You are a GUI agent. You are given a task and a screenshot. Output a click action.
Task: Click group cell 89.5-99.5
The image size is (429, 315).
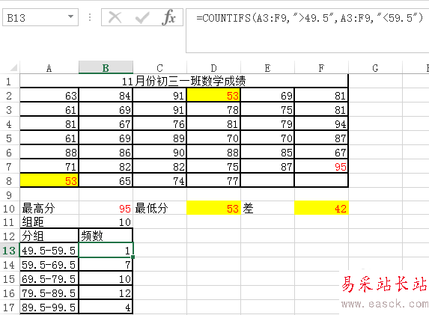point(49,307)
